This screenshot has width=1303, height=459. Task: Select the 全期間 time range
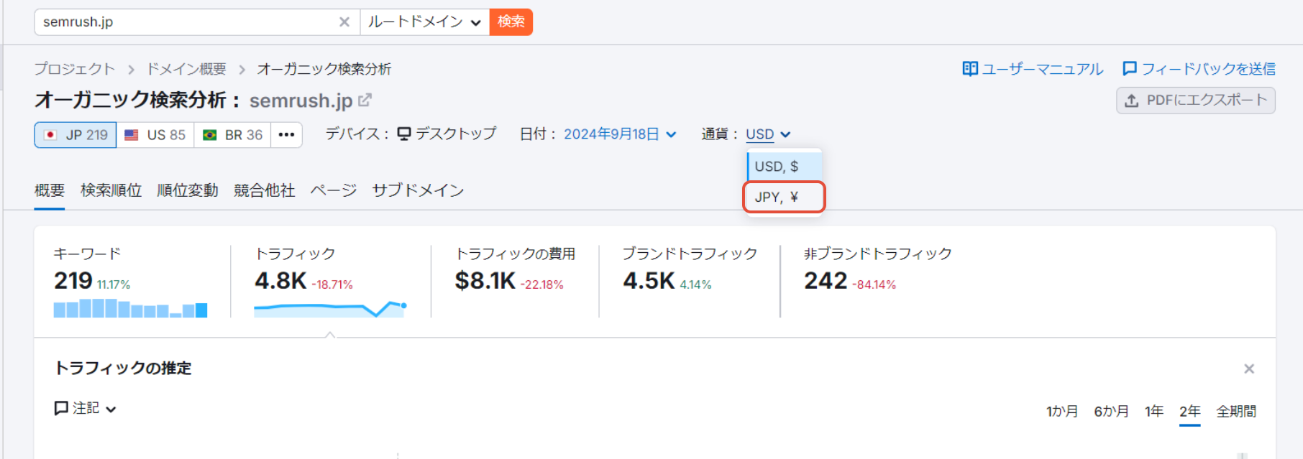pyautogui.click(x=1236, y=412)
